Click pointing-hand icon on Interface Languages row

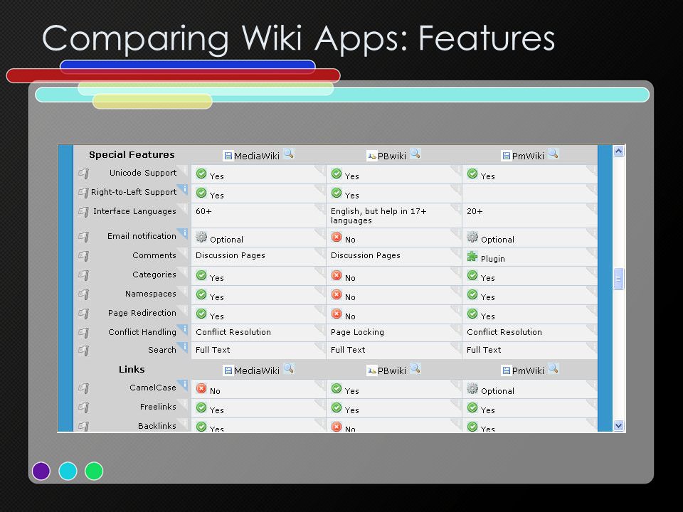(84, 212)
